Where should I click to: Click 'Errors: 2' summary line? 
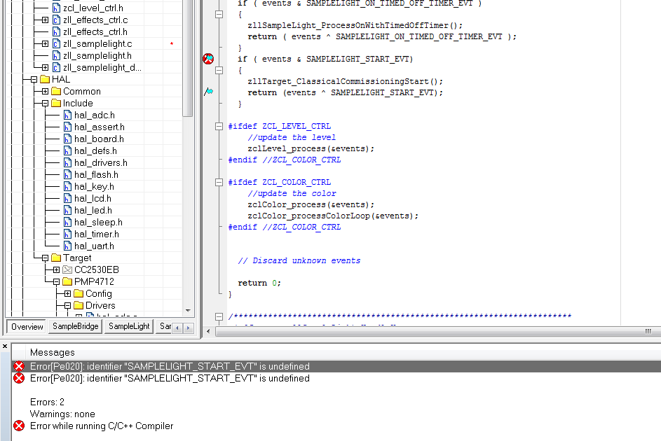[x=47, y=402]
